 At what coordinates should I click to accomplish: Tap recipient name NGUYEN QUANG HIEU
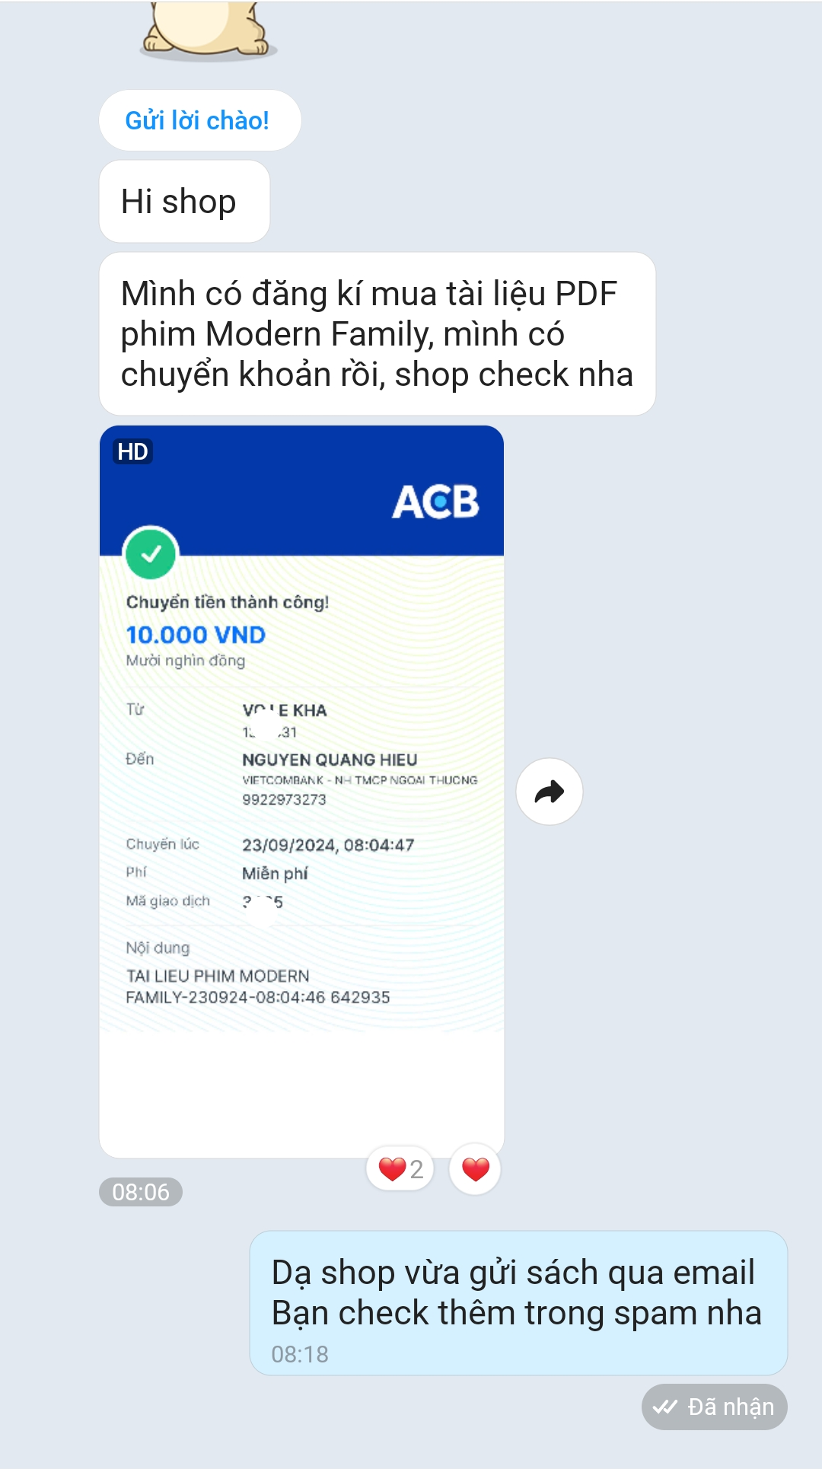pyautogui.click(x=330, y=760)
